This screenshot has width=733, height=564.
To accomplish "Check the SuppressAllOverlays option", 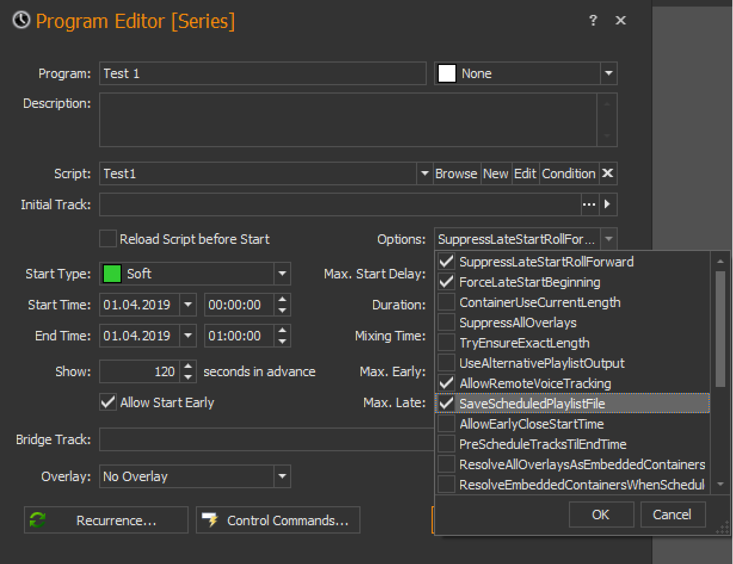I will (446, 323).
